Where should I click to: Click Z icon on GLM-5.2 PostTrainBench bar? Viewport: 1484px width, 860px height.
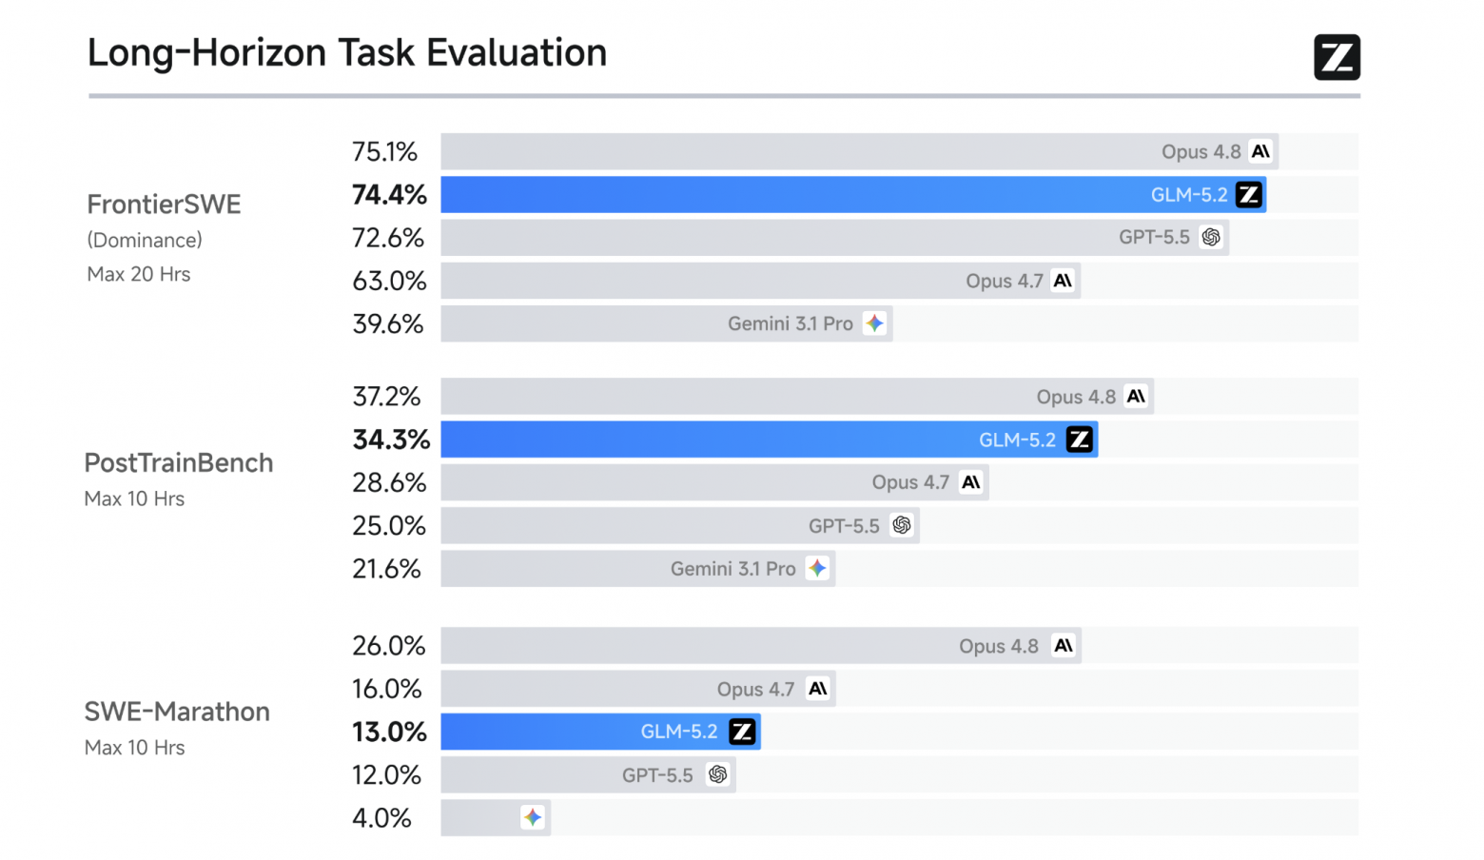click(1080, 440)
